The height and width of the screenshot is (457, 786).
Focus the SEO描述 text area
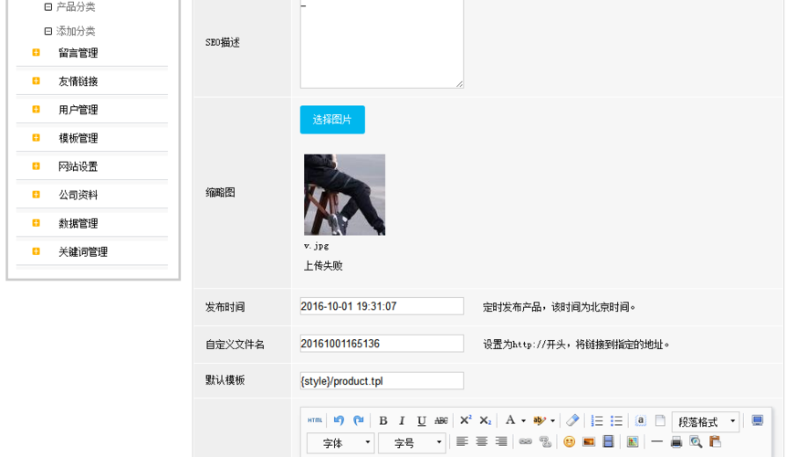(x=382, y=44)
